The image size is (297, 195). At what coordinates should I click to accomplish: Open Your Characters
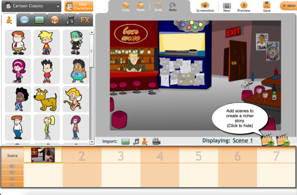(x=79, y=6)
